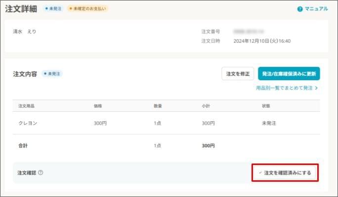Click the 合計 total row label

point(23,146)
